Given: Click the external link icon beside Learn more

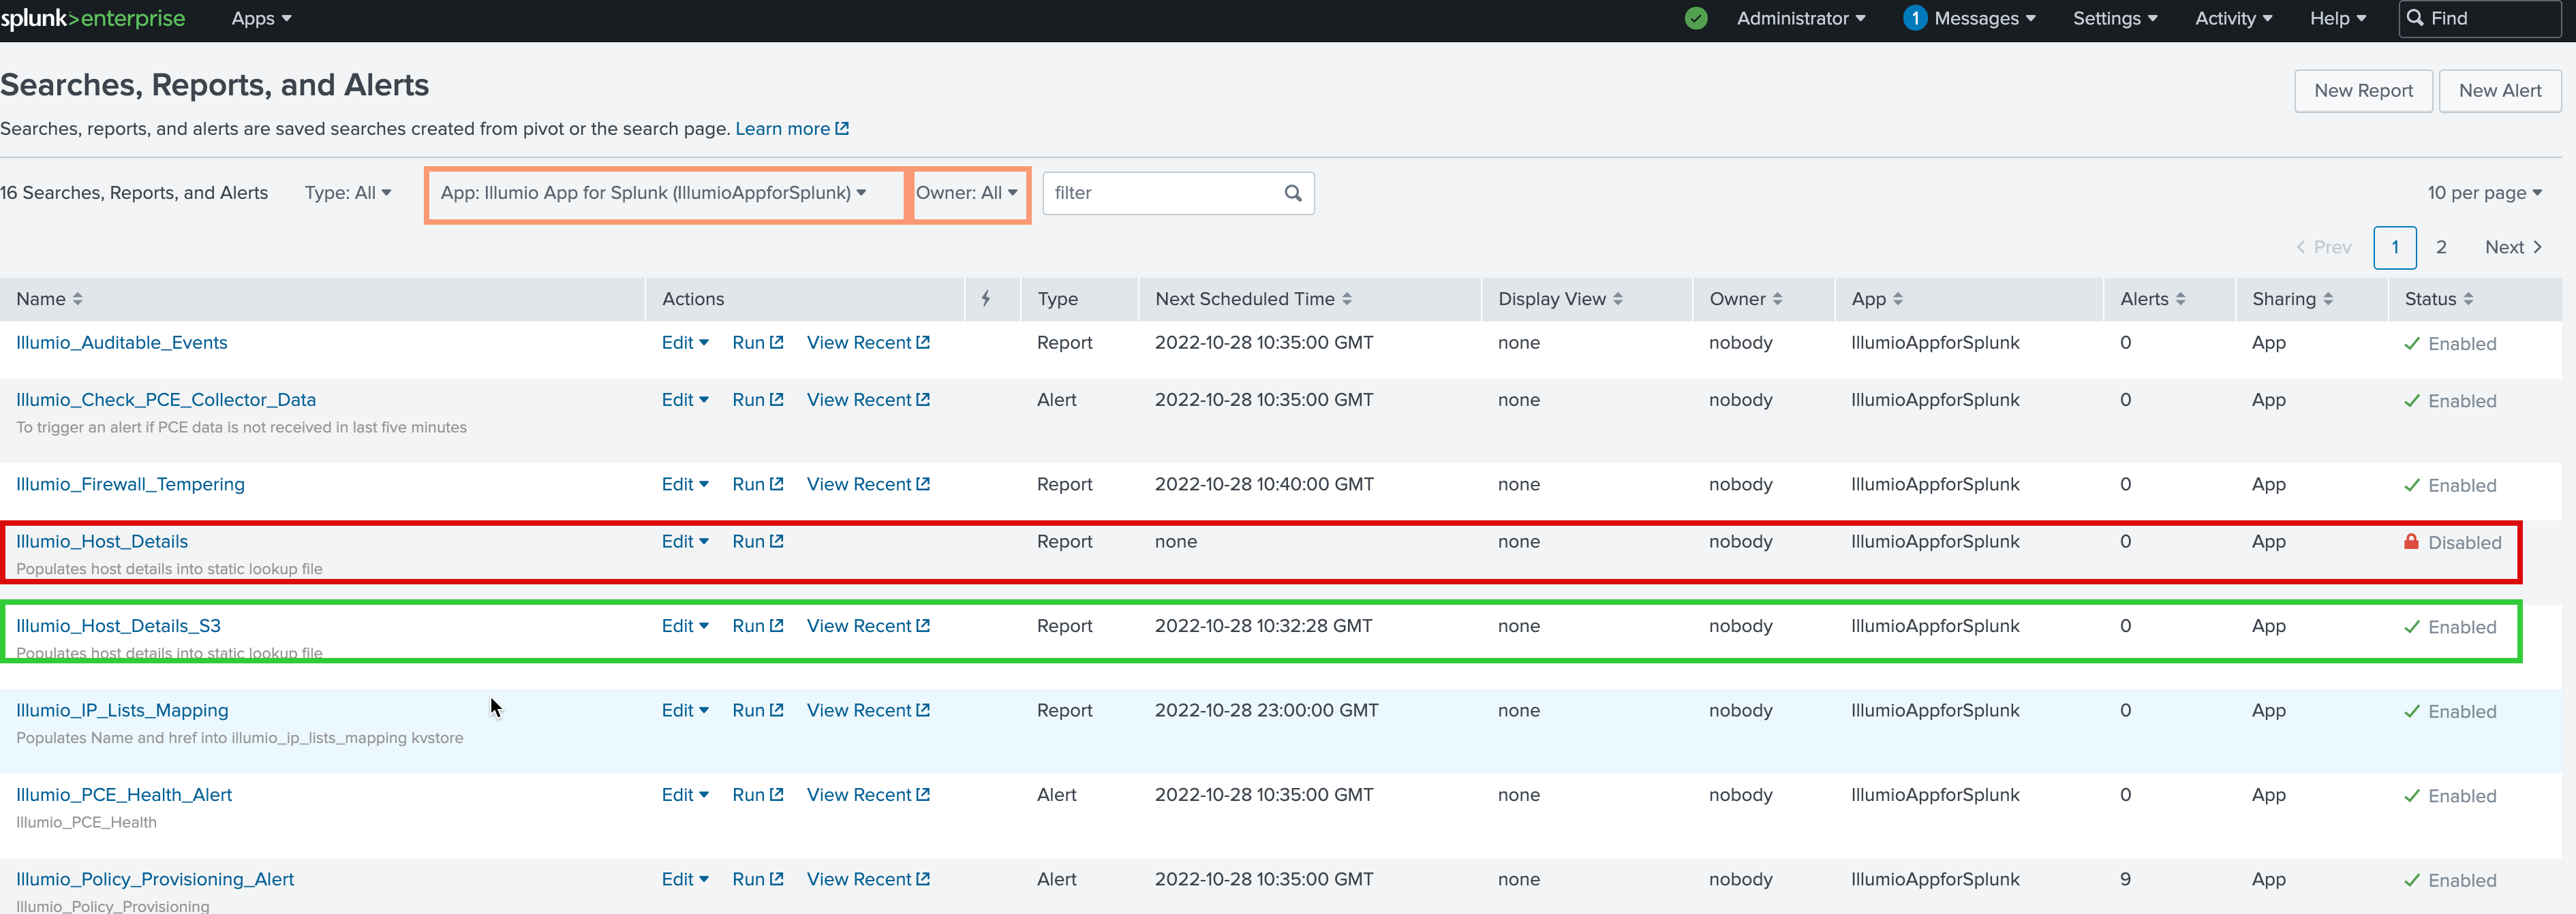Looking at the screenshot, I should click(x=842, y=129).
